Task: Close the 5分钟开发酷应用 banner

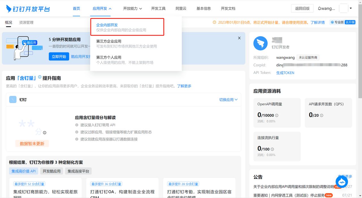Action: (239, 38)
